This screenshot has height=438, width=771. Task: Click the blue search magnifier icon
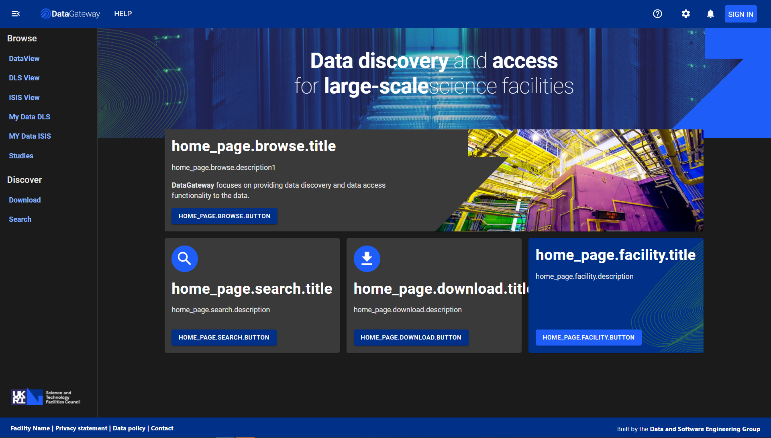click(185, 258)
